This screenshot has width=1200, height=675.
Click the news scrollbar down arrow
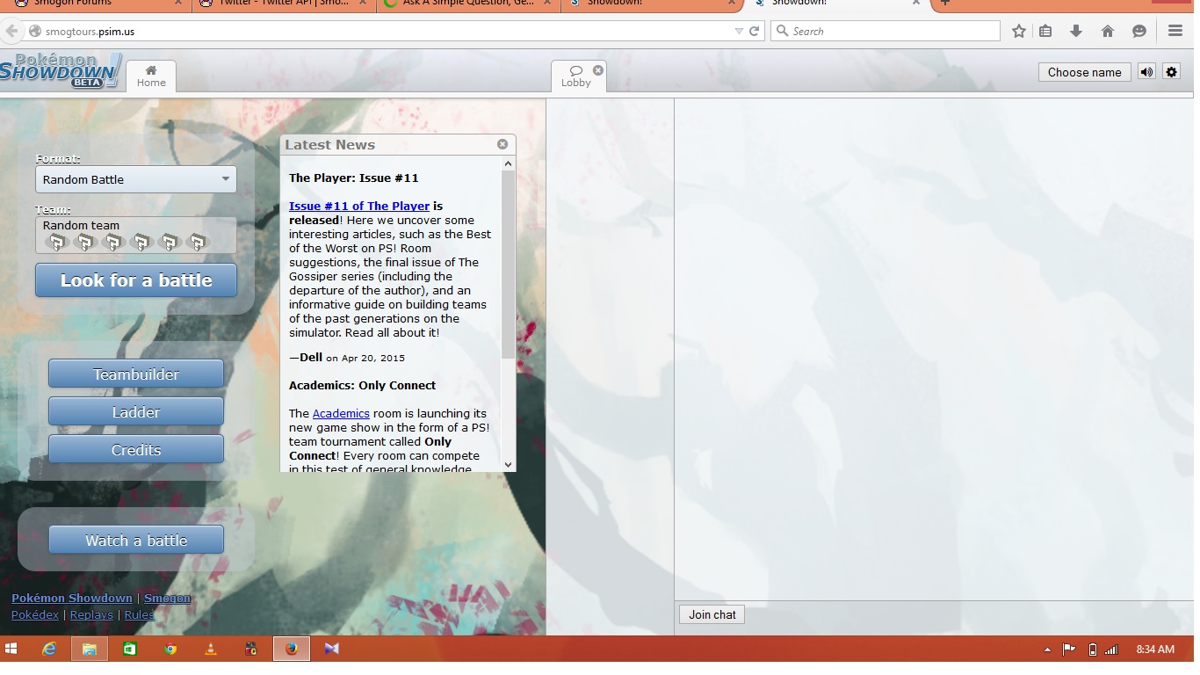508,464
